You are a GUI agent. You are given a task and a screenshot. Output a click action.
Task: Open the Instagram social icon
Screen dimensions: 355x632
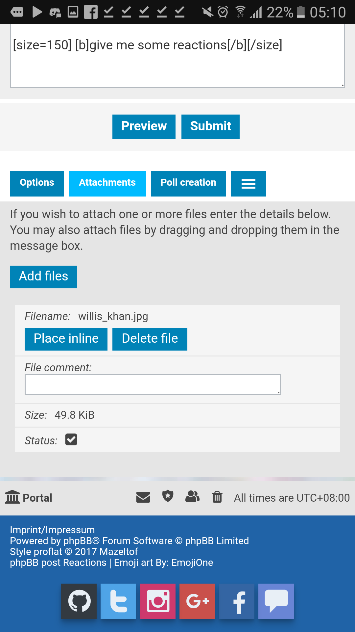pos(158,601)
